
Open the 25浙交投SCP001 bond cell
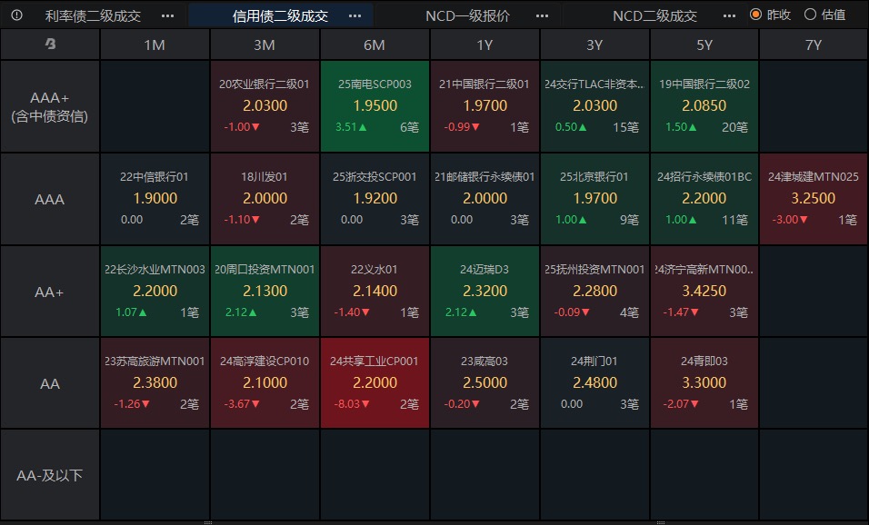click(375, 199)
